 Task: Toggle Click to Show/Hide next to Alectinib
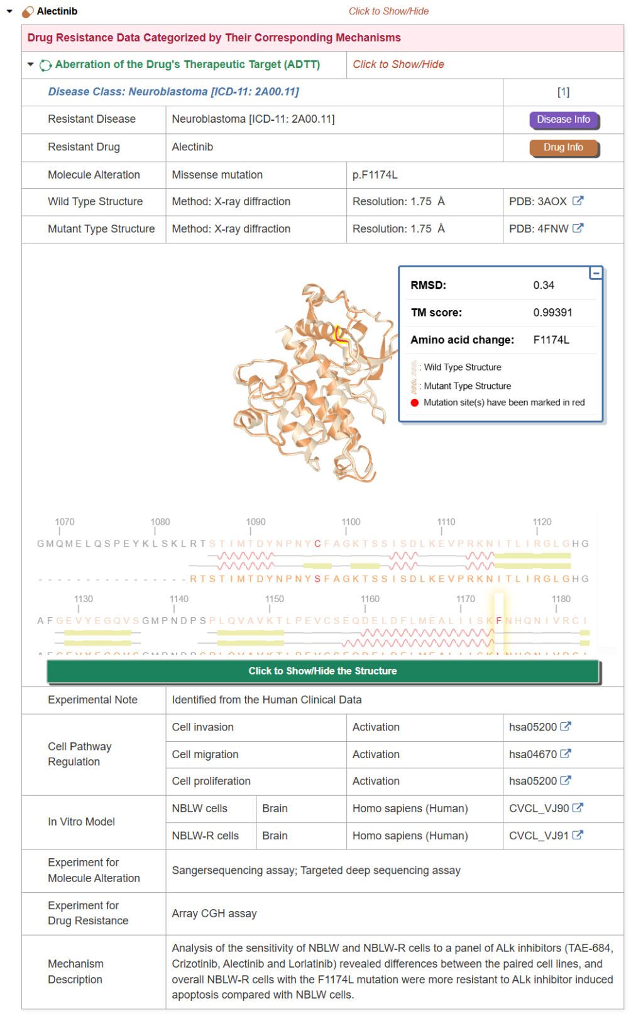click(388, 11)
